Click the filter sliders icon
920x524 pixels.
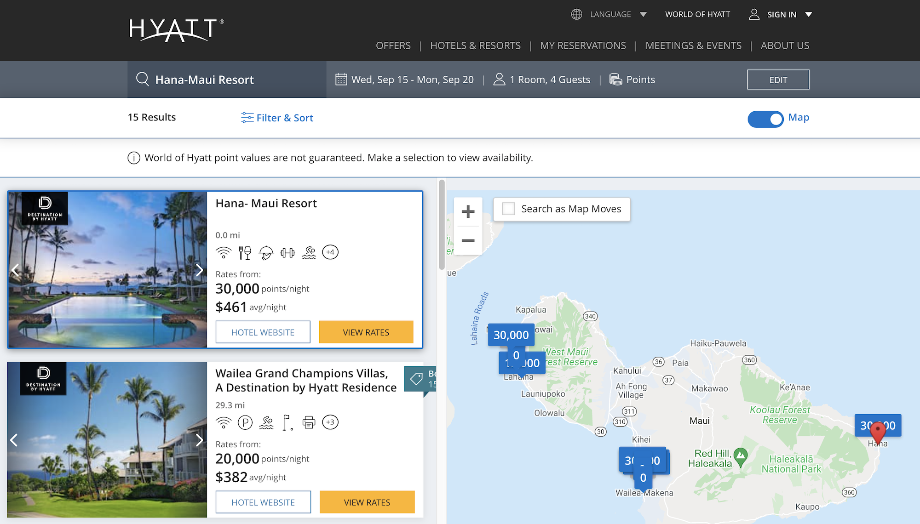(x=247, y=118)
